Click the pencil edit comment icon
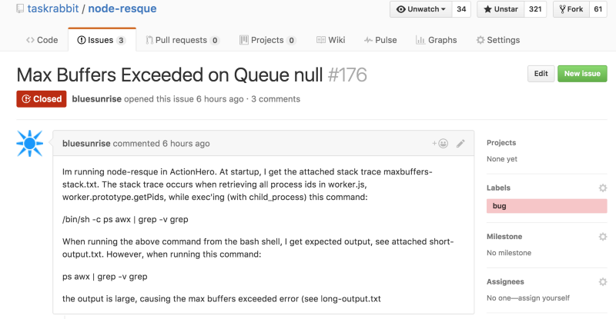The image size is (616, 319). click(460, 144)
